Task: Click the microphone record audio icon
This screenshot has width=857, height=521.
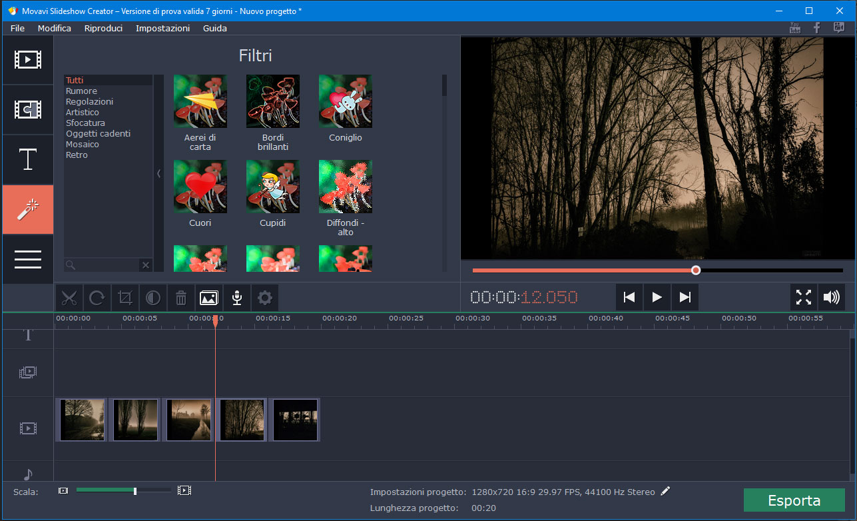Action: [x=236, y=298]
